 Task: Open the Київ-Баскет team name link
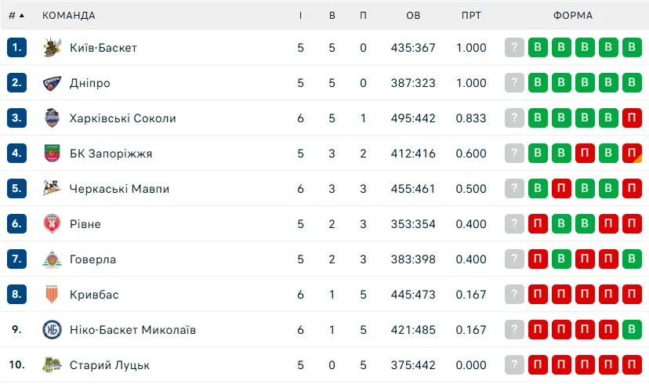point(103,48)
